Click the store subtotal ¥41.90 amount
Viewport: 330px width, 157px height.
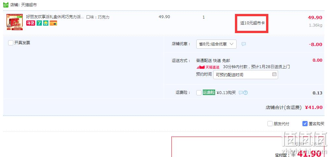314,107
